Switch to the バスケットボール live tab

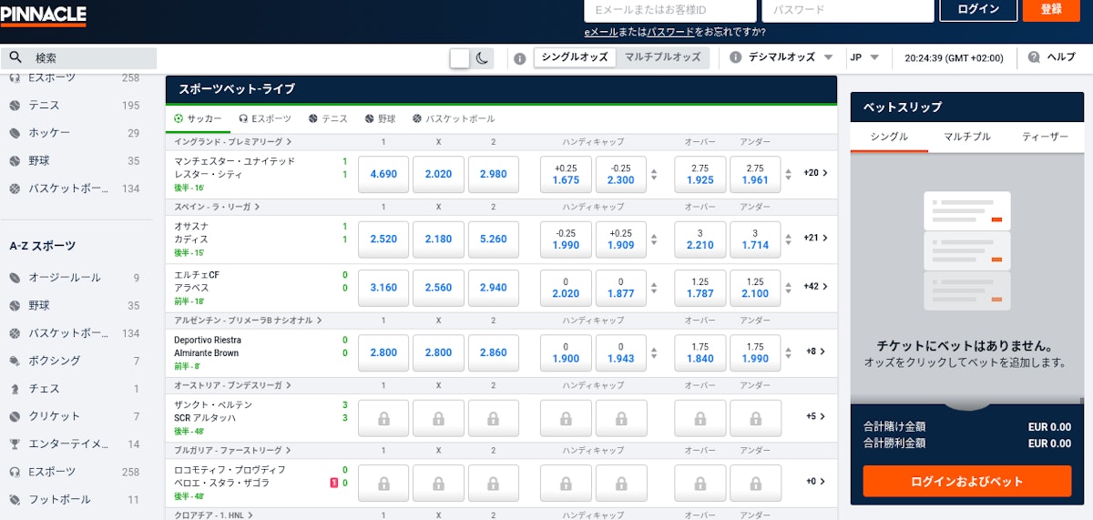[454, 119]
